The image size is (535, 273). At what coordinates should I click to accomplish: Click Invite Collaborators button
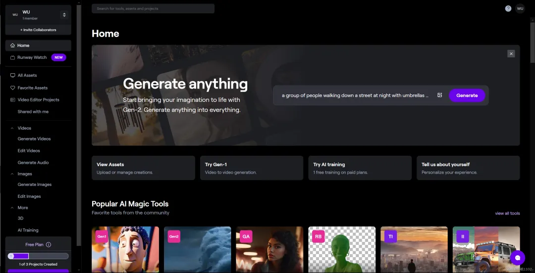[x=38, y=30]
